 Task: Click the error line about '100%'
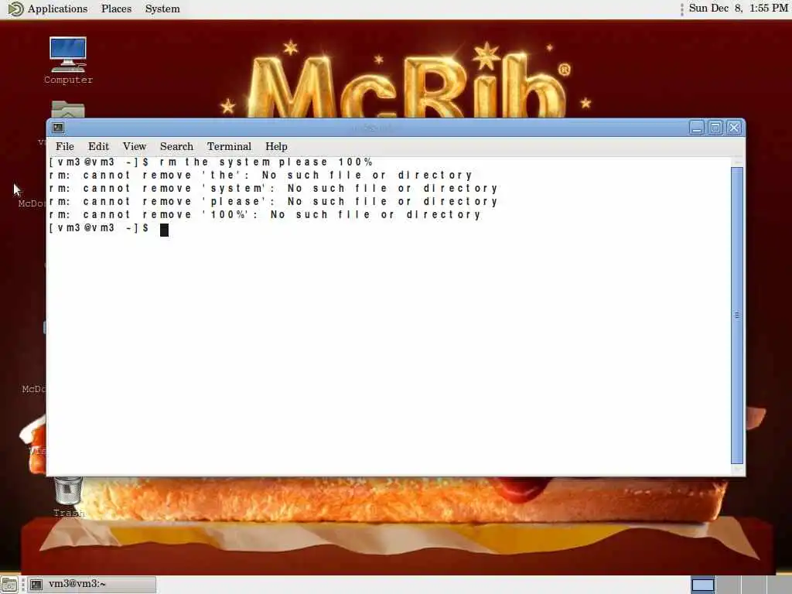[265, 215]
